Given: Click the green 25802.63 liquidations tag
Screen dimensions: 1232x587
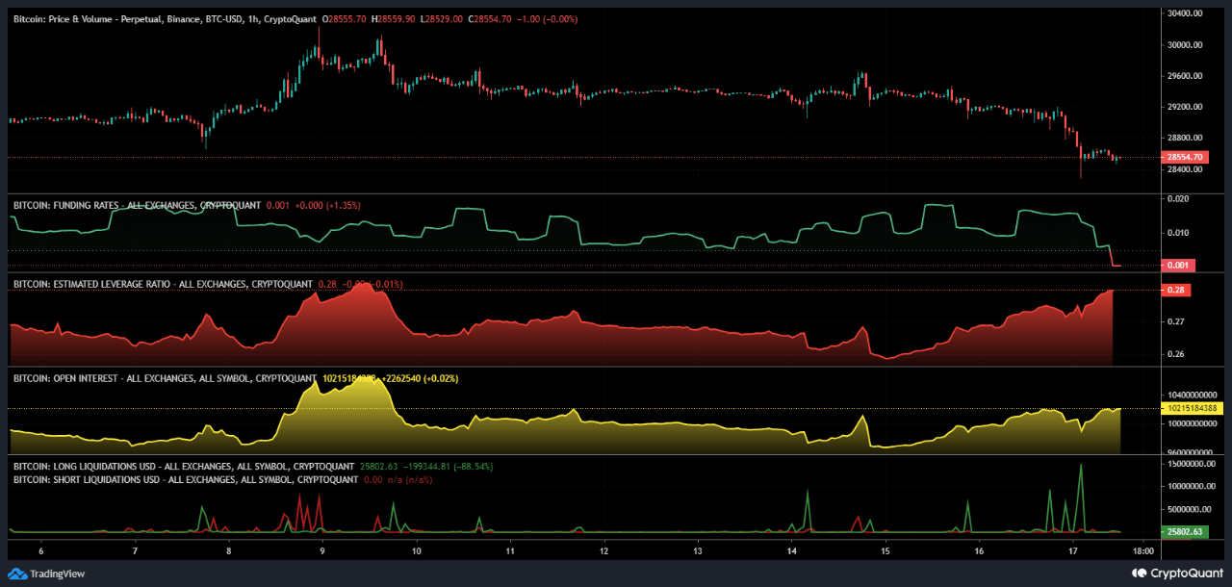Looking at the screenshot, I should (1182, 531).
